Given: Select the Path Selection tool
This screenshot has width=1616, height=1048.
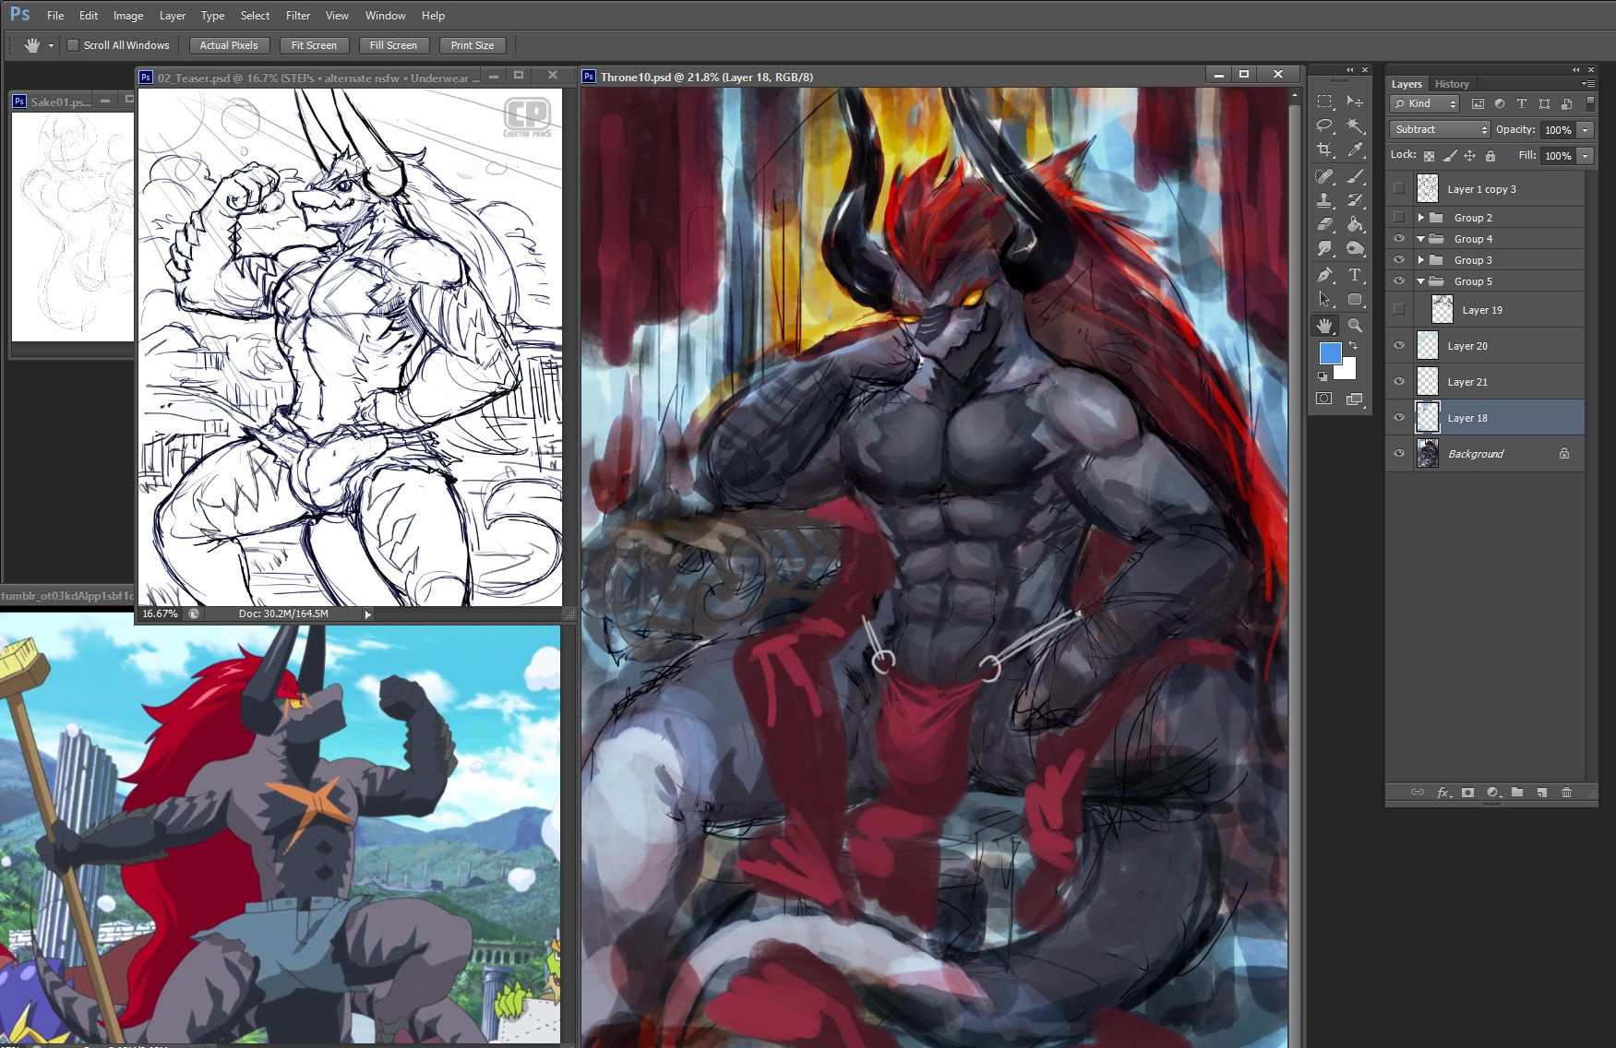Looking at the screenshot, I should 1324,299.
